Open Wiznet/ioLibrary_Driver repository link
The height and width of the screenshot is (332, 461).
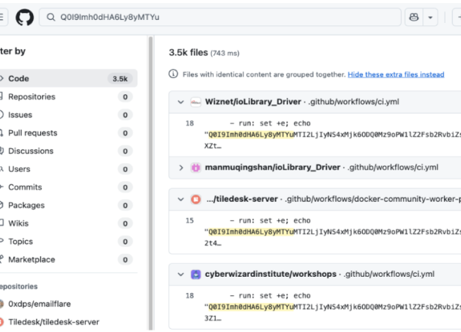(253, 102)
